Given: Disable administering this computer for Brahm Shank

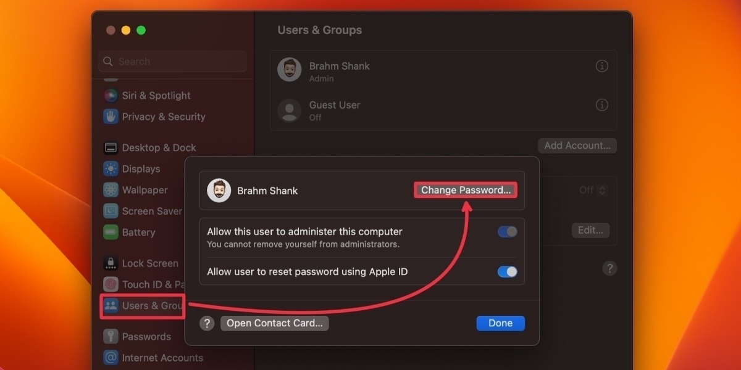Looking at the screenshot, I should pos(507,231).
